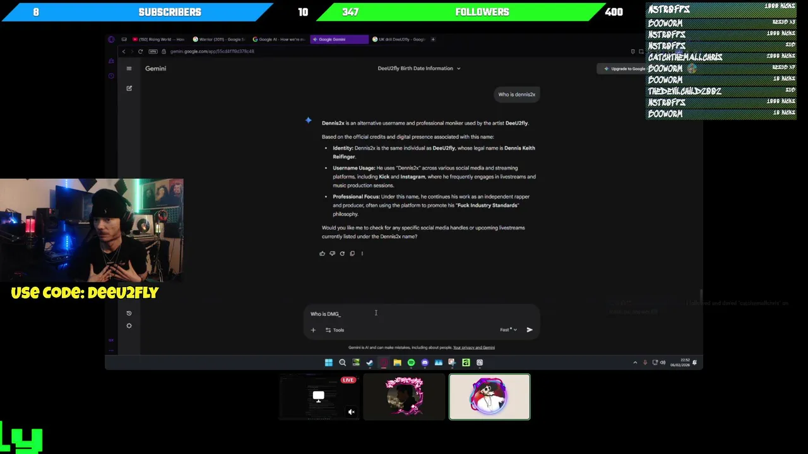This screenshot has height=454, width=808.
Task: Open the Gemini hamburger main menu
Action: [129, 68]
